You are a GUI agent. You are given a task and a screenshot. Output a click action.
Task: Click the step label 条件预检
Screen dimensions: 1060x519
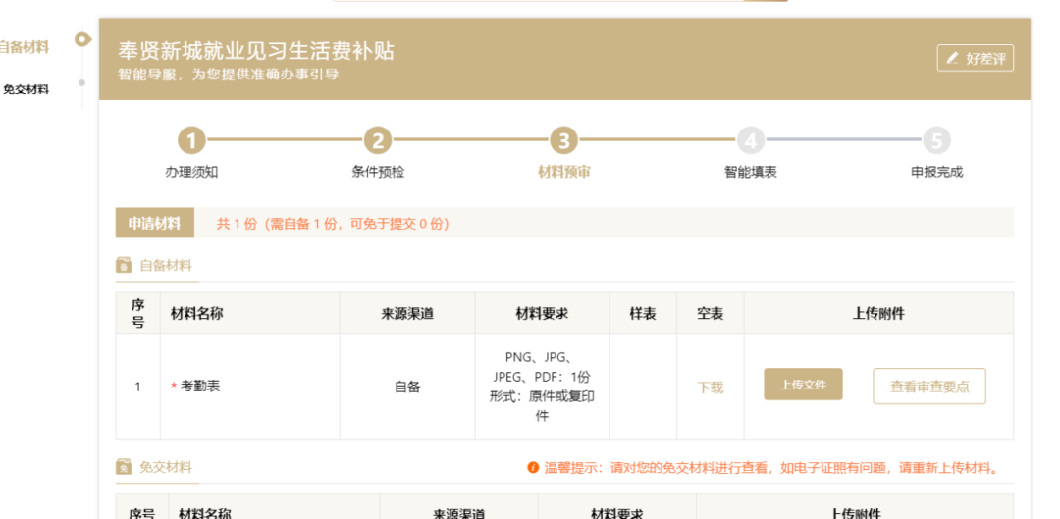tap(378, 172)
